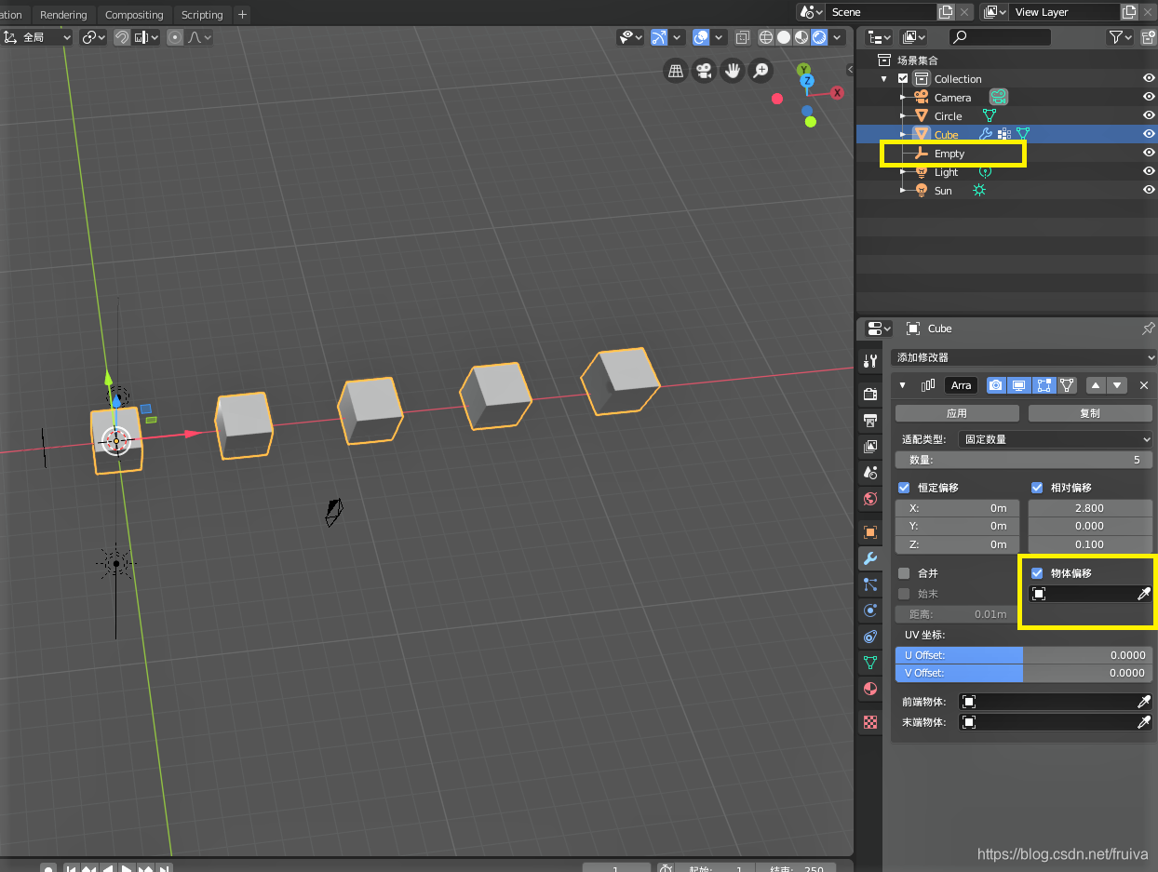Switch to wireframe viewport shading
The height and width of the screenshot is (872, 1158).
[x=766, y=37]
